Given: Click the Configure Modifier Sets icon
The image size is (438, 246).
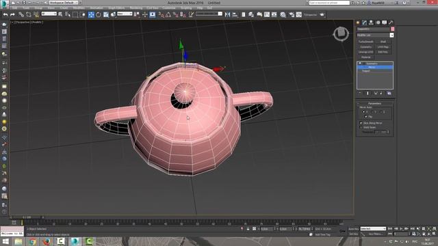Looking at the screenshot, I should (x=389, y=93).
